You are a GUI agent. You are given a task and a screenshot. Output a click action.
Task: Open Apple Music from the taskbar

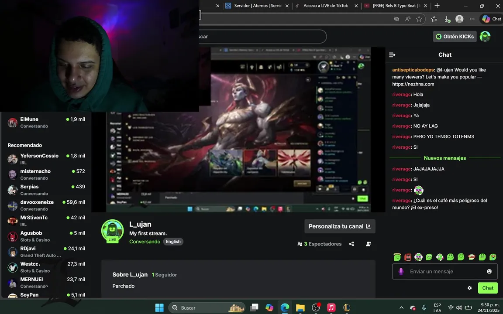331,307
